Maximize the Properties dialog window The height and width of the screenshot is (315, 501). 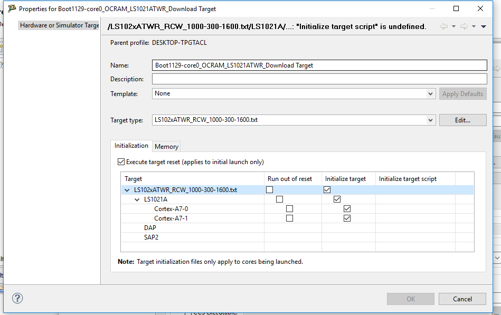point(456,8)
